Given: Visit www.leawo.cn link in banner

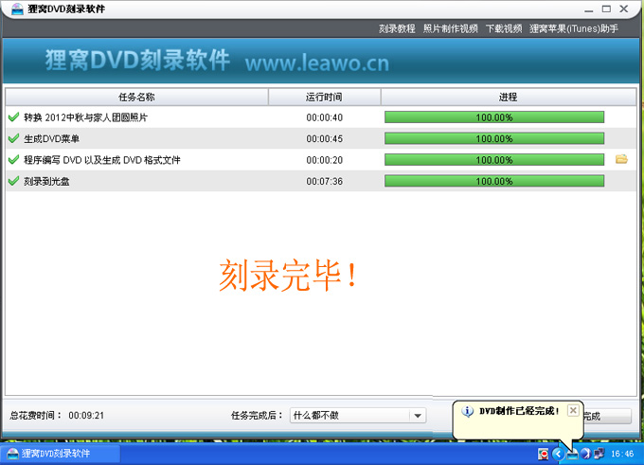Looking at the screenshot, I should (x=317, y=63).
